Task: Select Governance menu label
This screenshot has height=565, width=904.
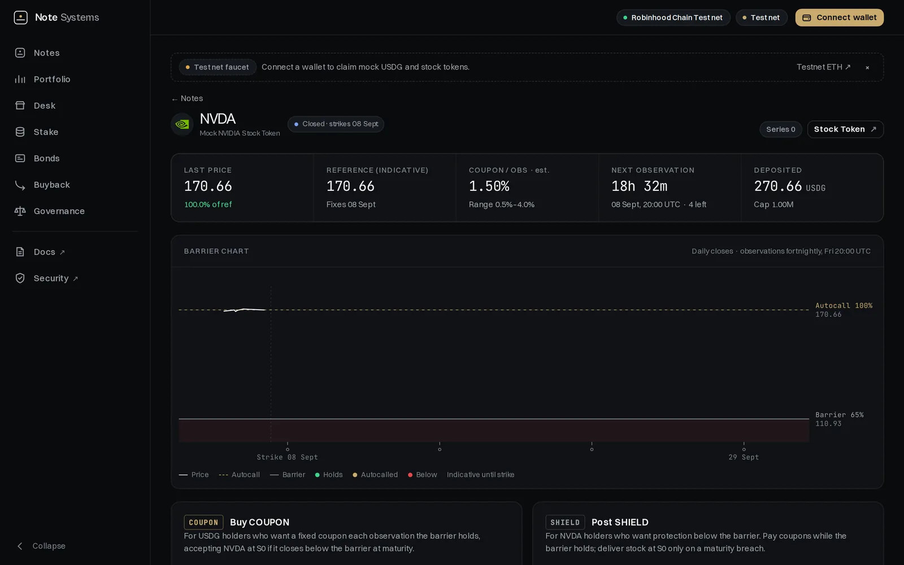Action: click(59, 211)
